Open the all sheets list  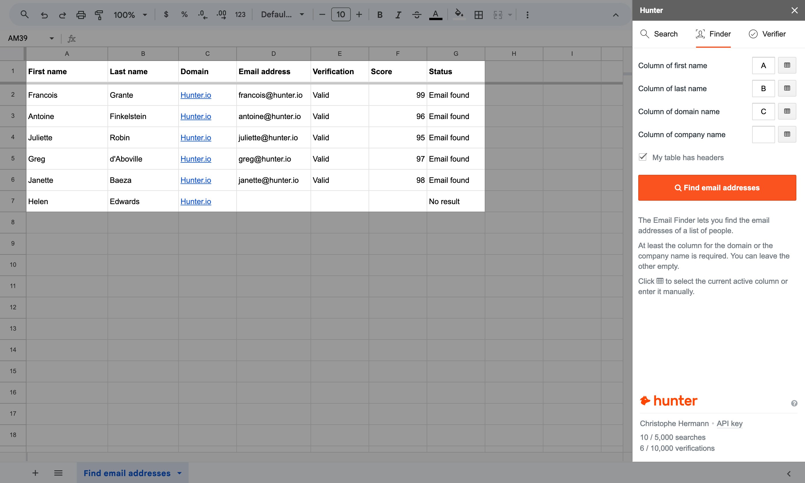coord(58,473)
